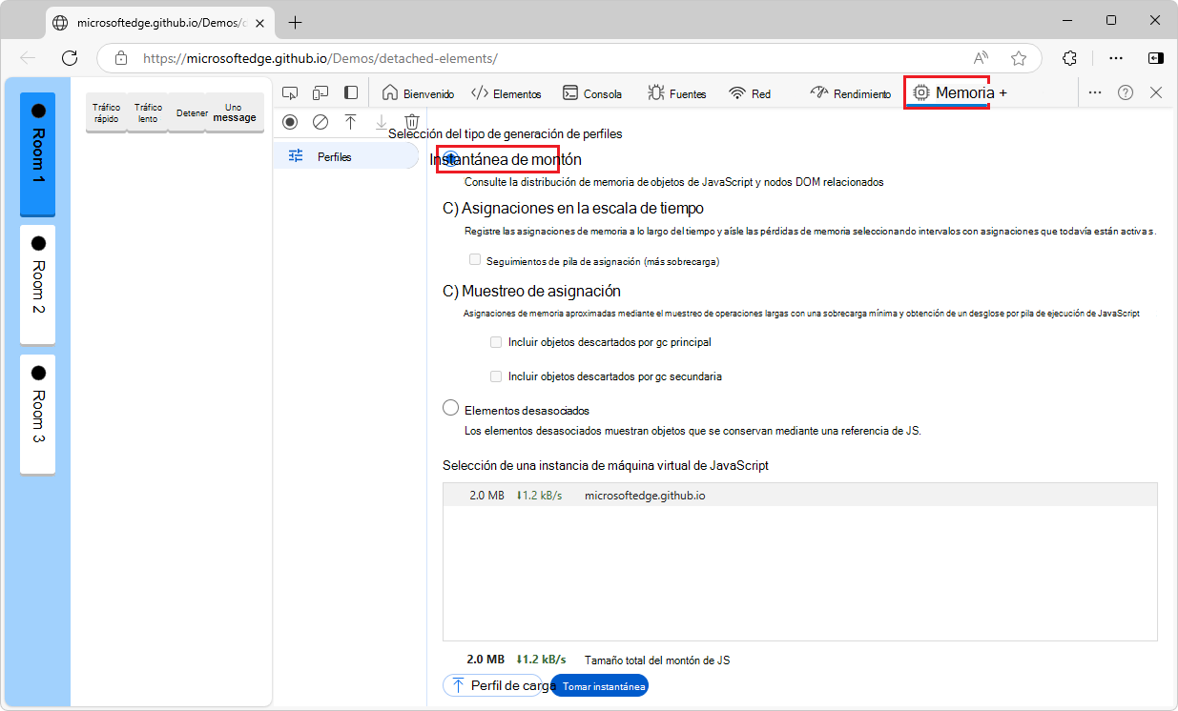The height and width of the screenshot is (711, 1178).
Task: Click the Tráfico rápido button
Action: [x=107, y=113]
